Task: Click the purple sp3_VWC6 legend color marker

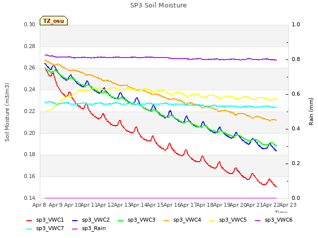Action: [x=258, y=220]
